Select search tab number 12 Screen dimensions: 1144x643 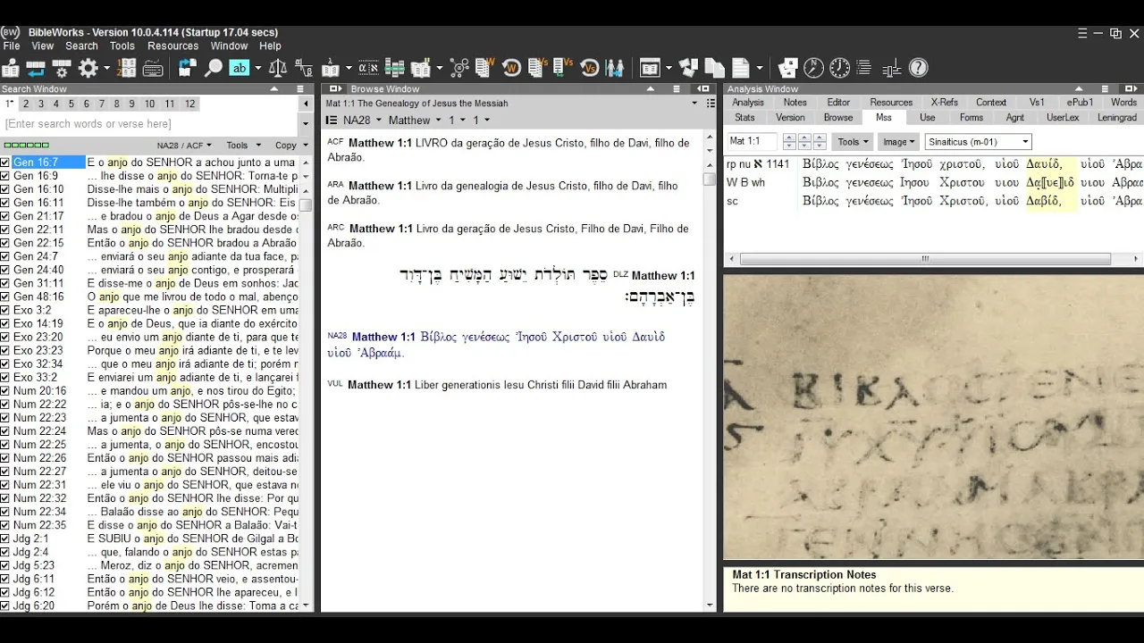tap(189, 104)
